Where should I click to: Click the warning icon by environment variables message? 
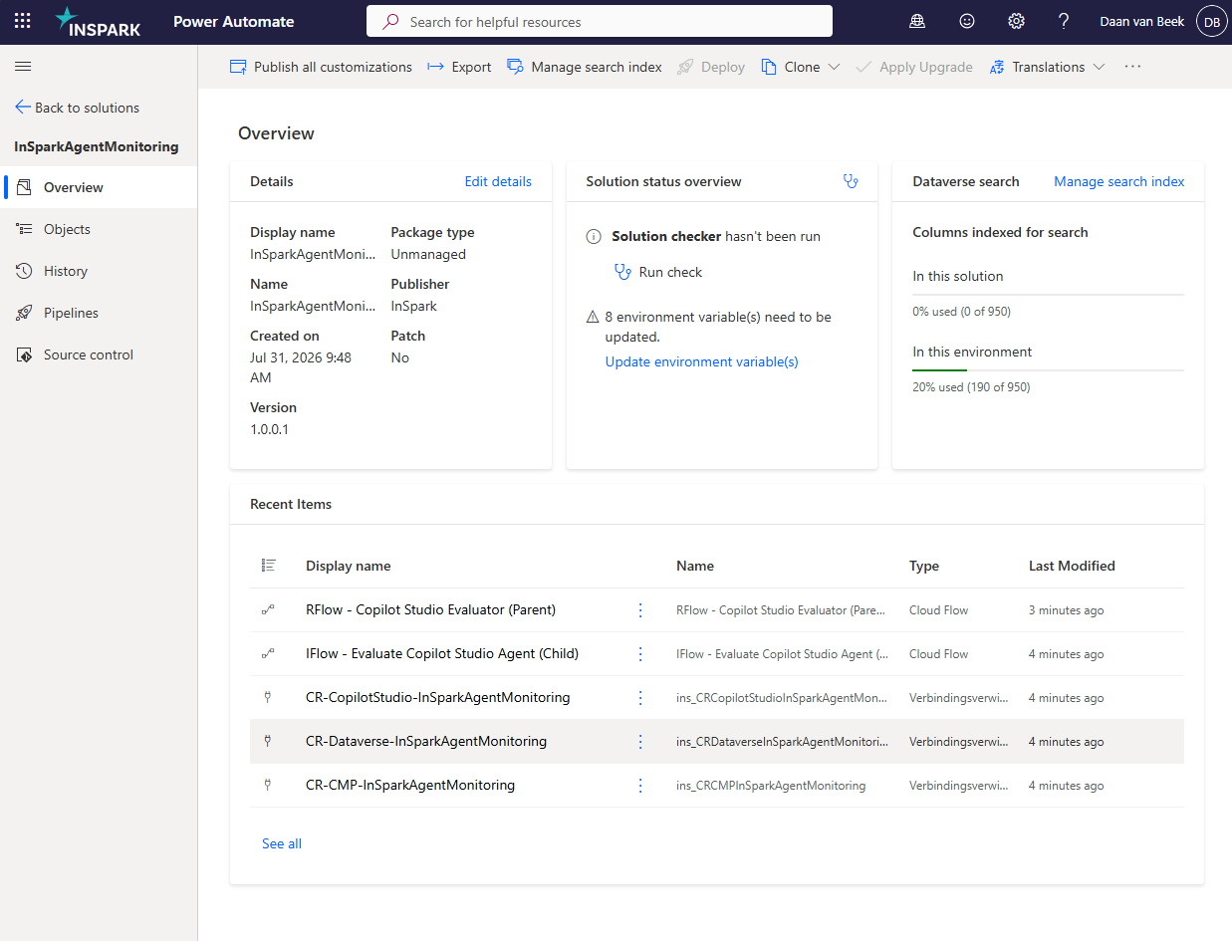click(593, 318)
